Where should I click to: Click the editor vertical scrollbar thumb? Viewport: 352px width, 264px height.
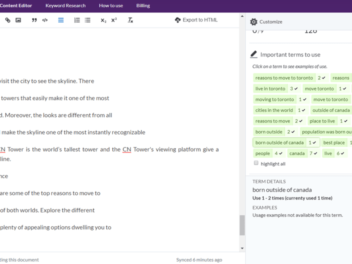pos(242,225)
